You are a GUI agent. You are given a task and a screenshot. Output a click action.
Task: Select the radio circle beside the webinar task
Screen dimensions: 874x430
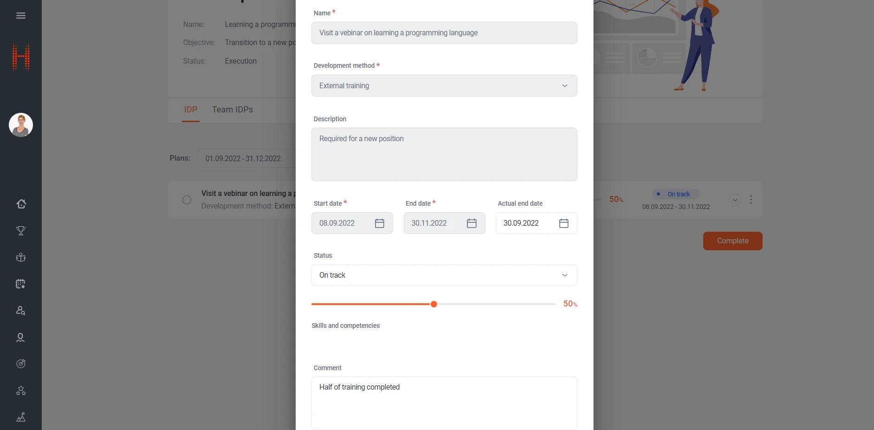(187, 200)
